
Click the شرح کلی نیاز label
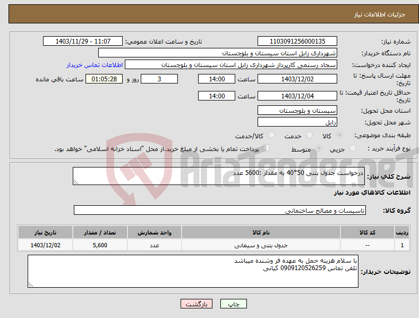(x=389, y=177)
